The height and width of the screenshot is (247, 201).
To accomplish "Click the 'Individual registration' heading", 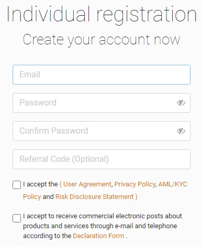I will coord(102,15).
